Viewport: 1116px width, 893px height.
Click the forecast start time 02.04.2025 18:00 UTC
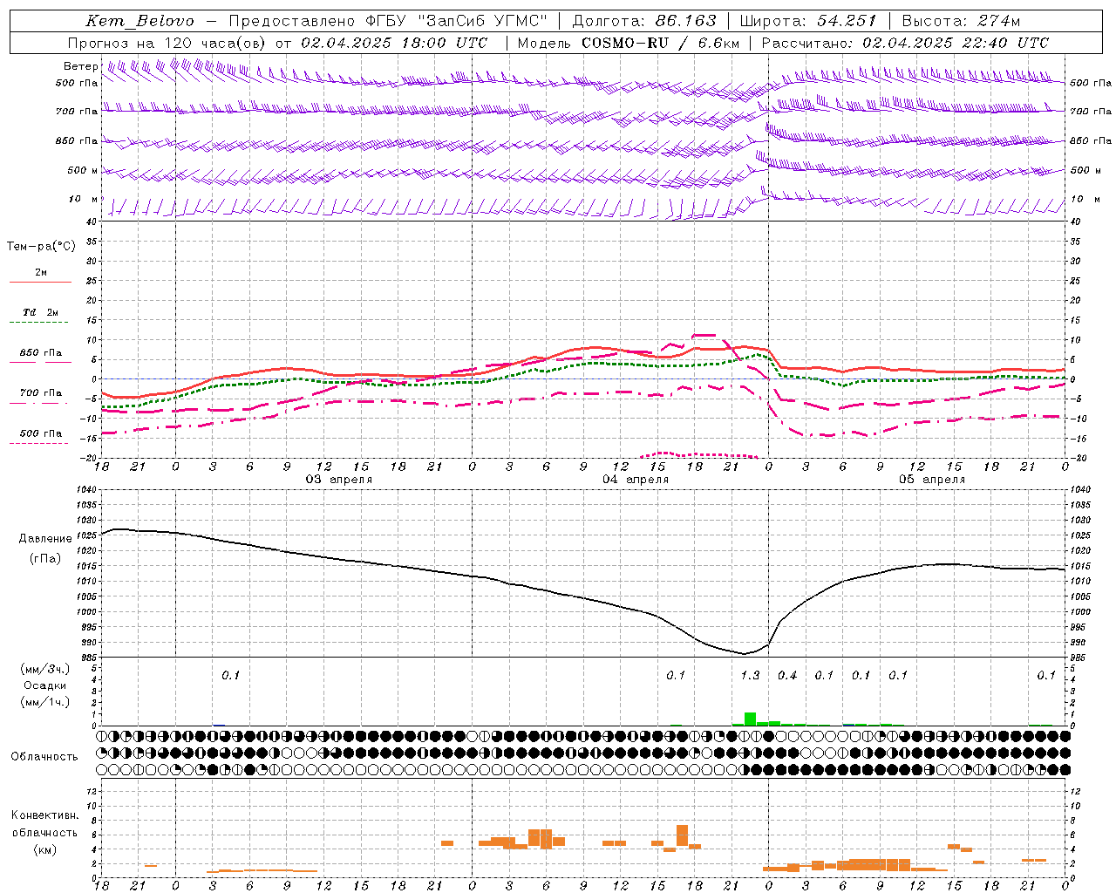[394, 43]
